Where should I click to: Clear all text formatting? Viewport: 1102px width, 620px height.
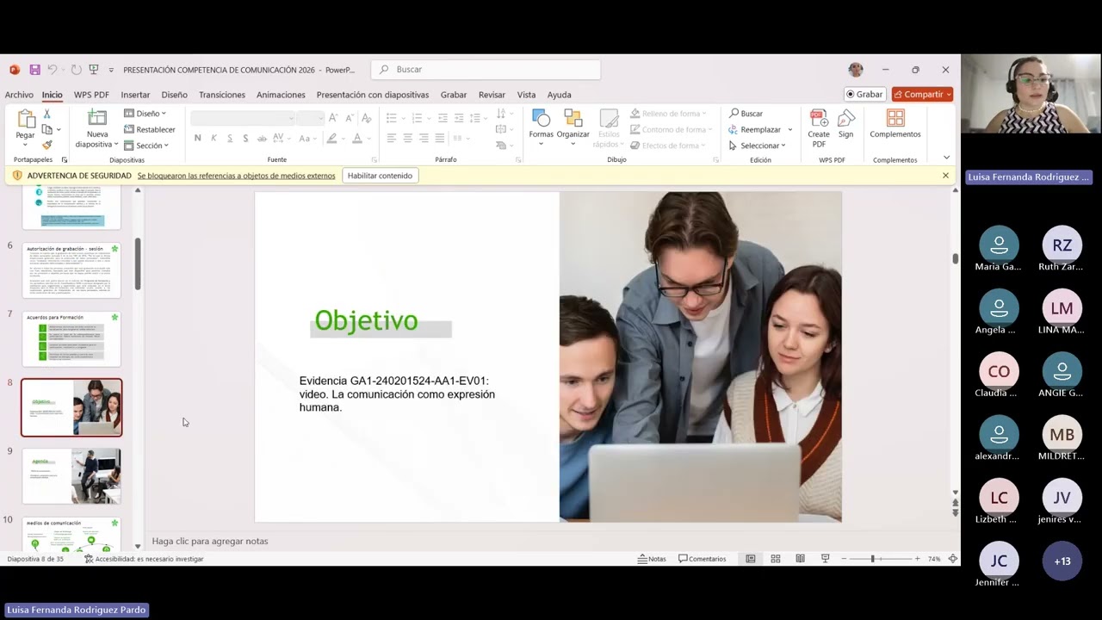[x=367, y=118]
